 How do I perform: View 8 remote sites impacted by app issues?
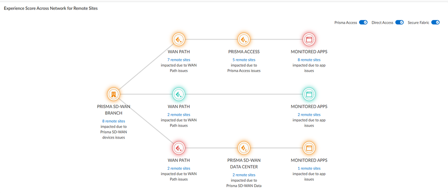310,60
